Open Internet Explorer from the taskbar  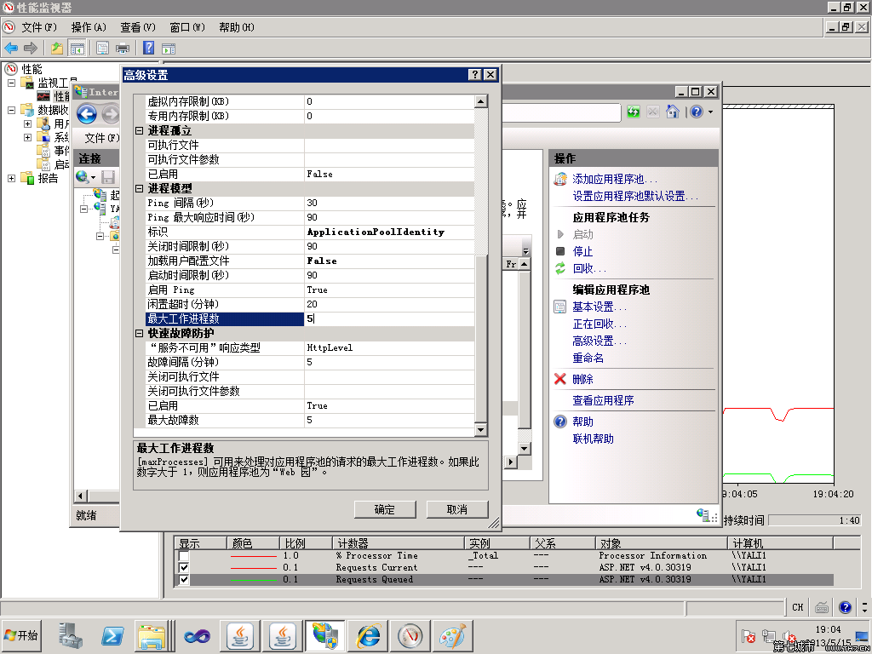point(368,635)
